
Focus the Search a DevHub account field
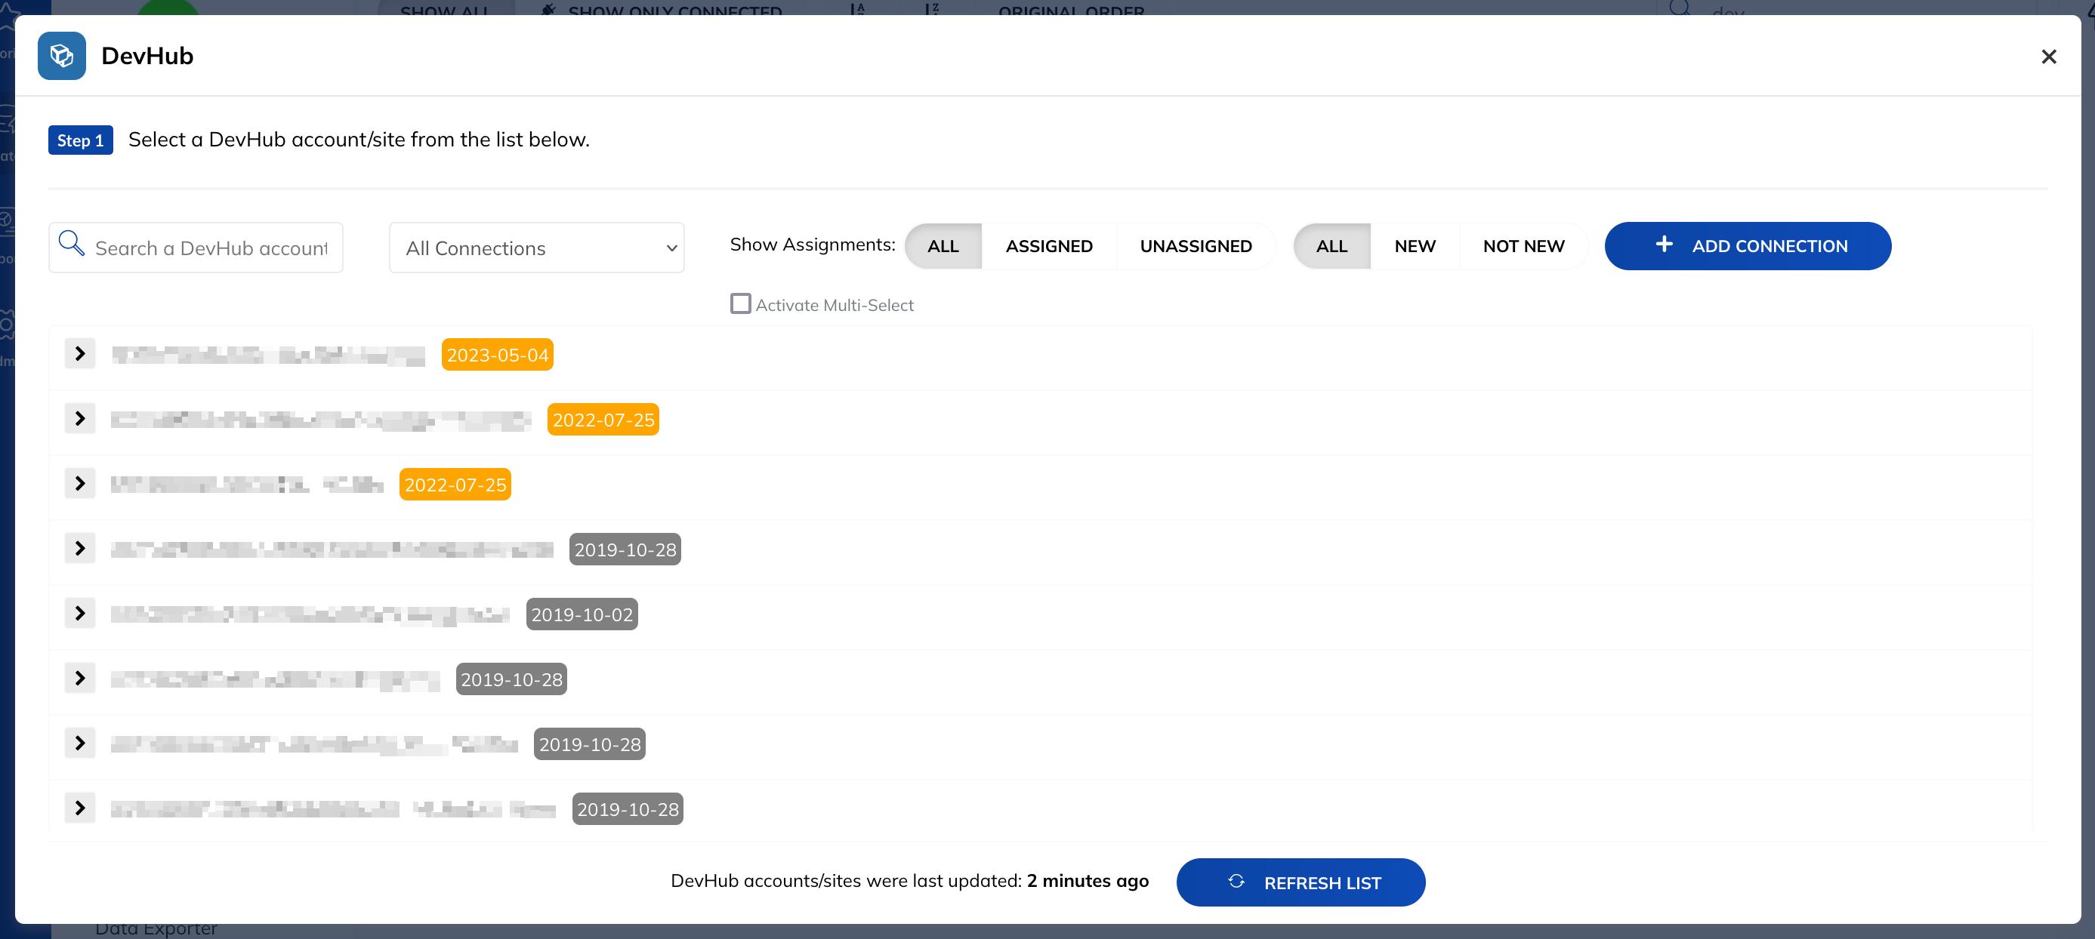tap(196, 247)
